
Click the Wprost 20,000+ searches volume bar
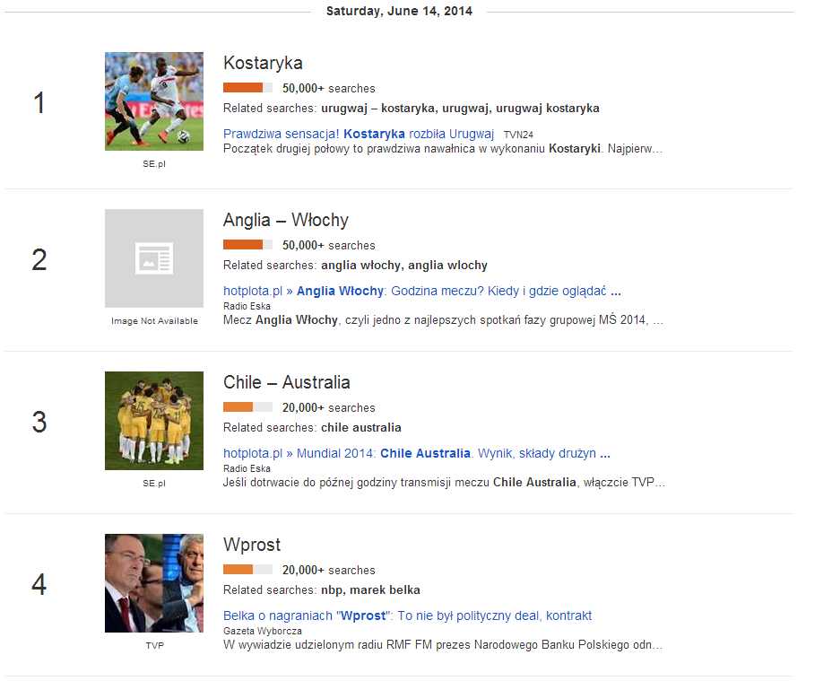247,570
